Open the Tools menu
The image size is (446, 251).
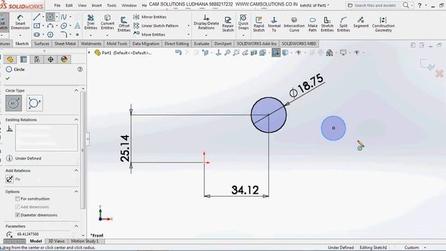click(111, 6)
